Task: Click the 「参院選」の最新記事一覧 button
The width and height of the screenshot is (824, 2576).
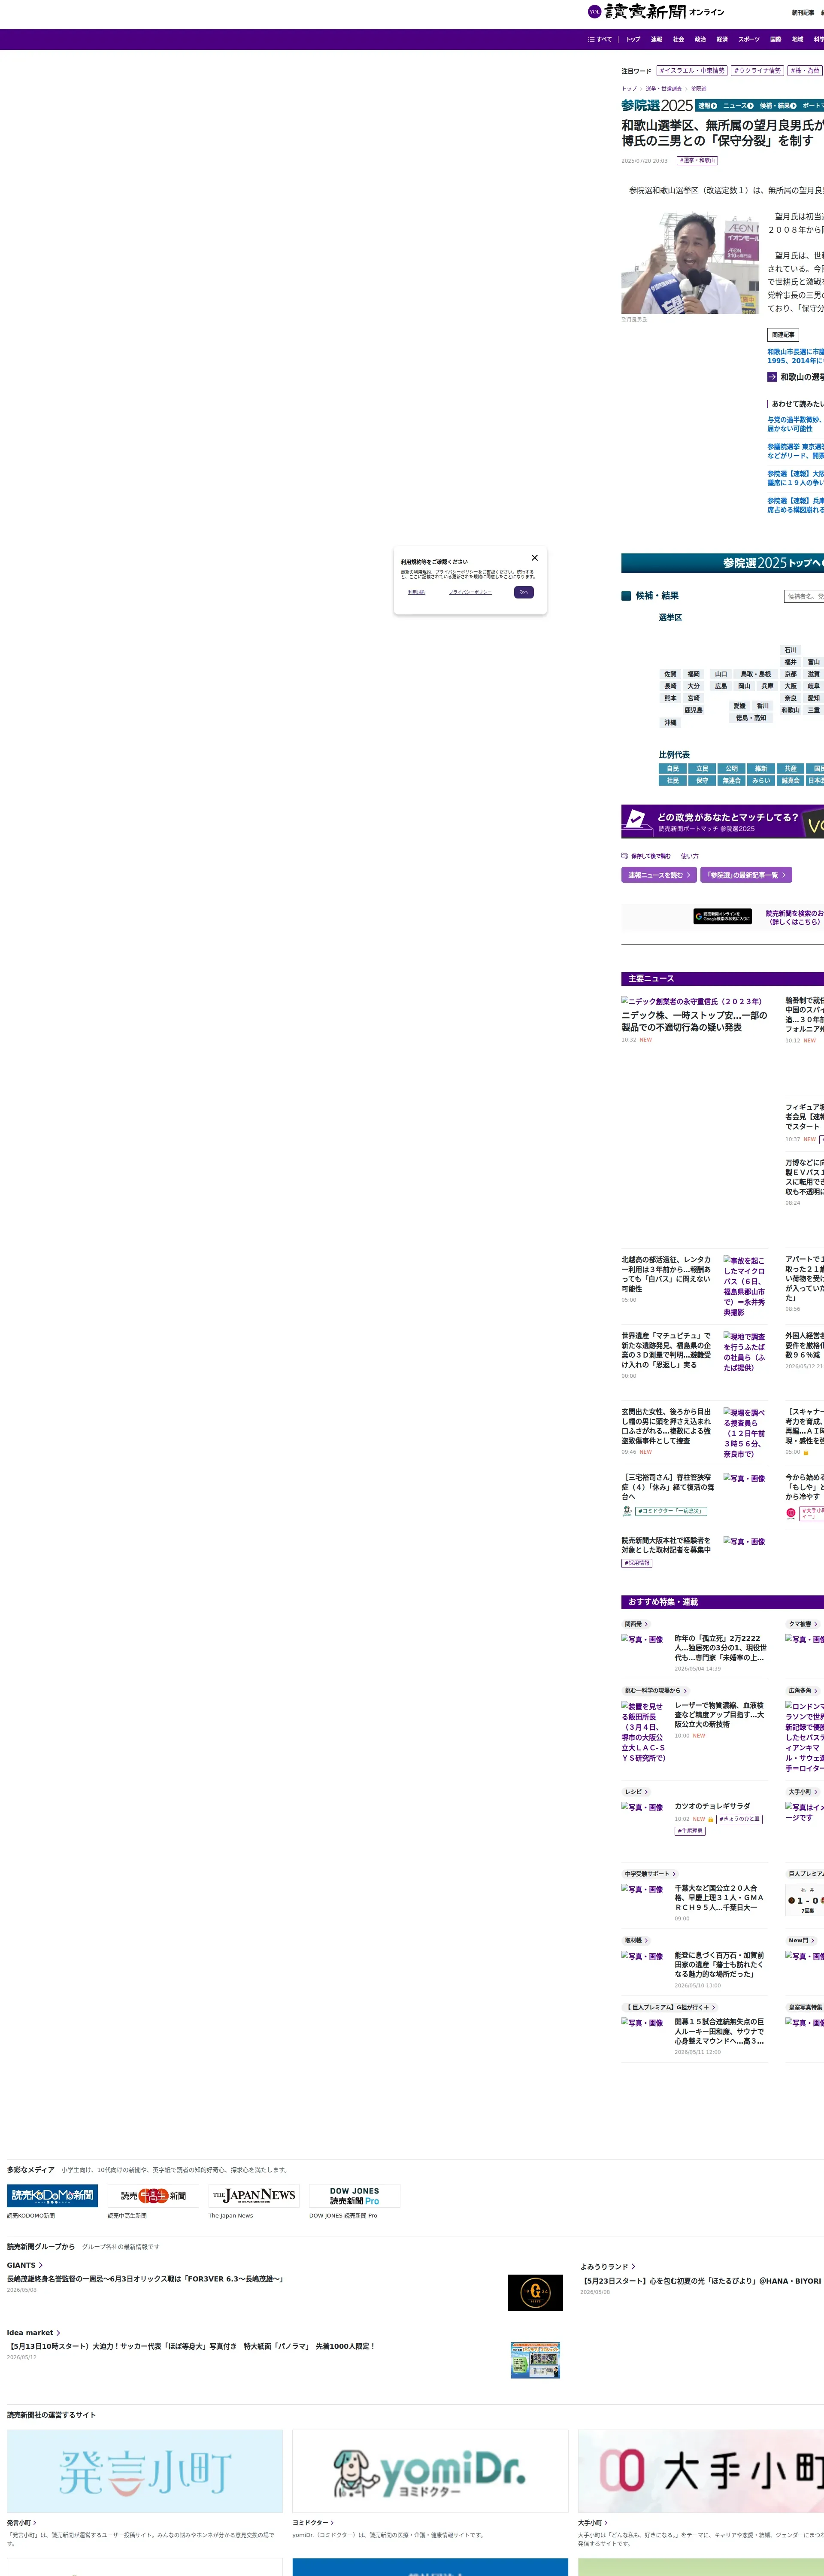Action: click(746, 875)
